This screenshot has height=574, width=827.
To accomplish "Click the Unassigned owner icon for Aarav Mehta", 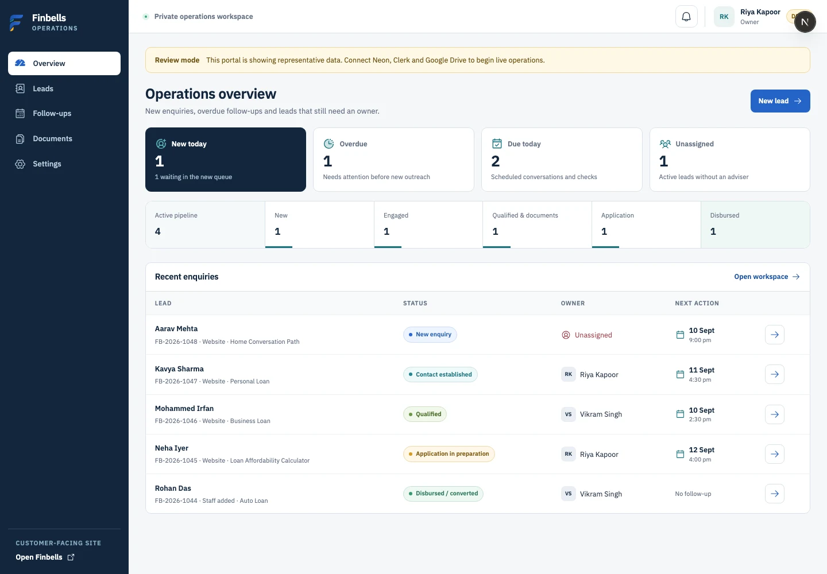I will [566, 335].
